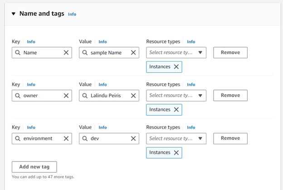Open Value Info link in owner row
This screenshot has width=283, height=190.
102,85
